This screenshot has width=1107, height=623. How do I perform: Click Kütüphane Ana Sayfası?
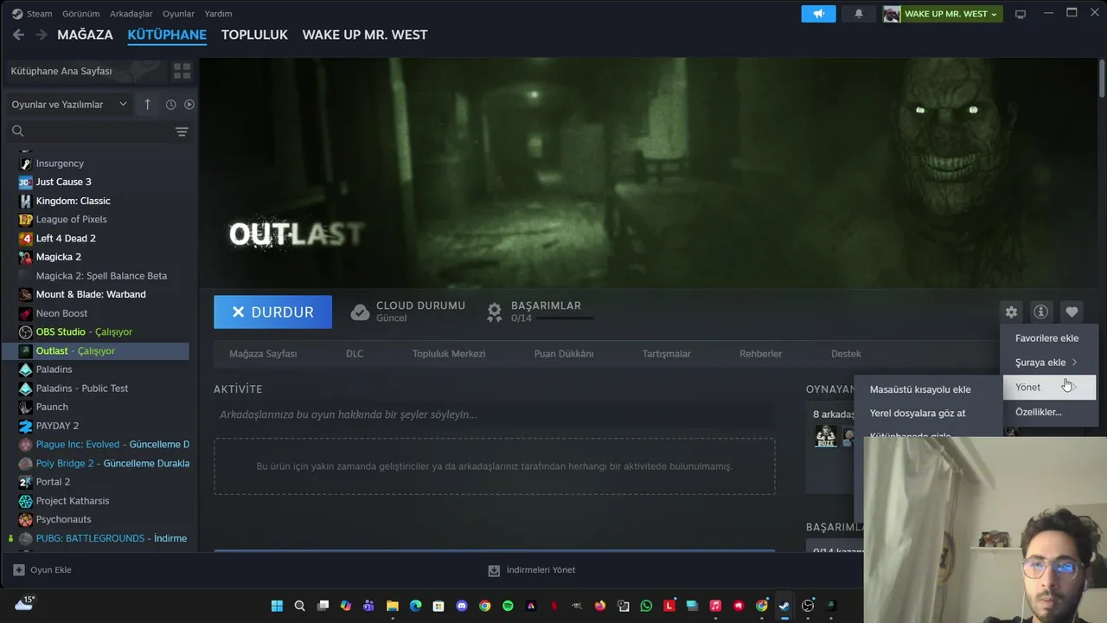click(x=61, y=71)
